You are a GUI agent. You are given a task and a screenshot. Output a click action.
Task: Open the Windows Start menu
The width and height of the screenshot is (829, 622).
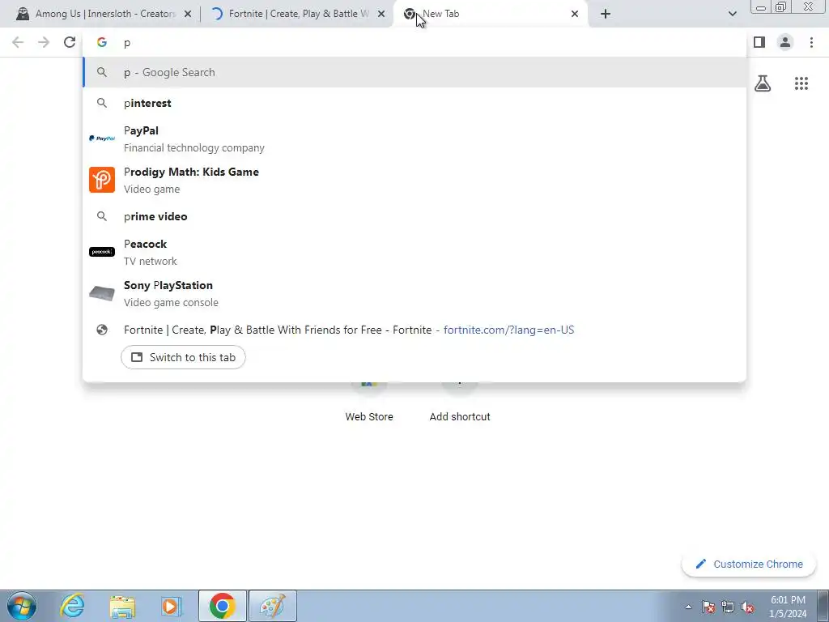tap(22, 606)
